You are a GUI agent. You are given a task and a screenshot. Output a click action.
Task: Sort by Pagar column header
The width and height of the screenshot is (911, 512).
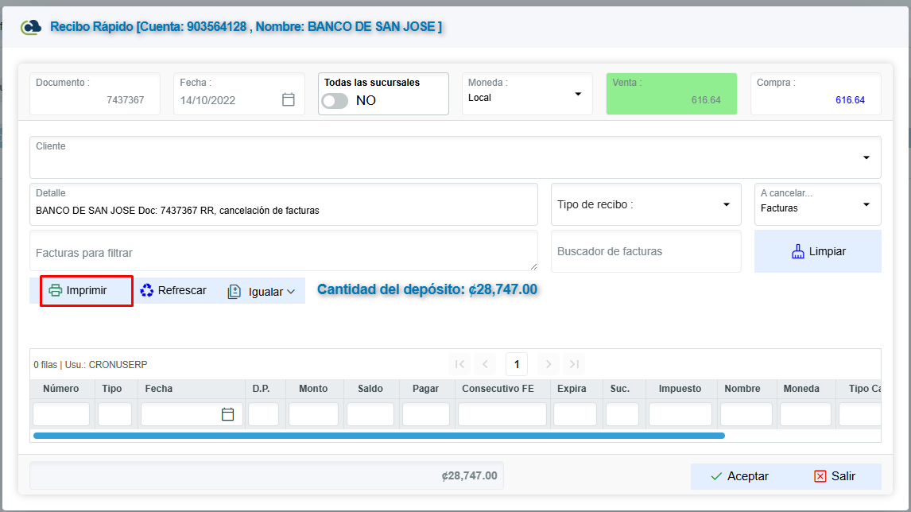[x=426, y=388]
